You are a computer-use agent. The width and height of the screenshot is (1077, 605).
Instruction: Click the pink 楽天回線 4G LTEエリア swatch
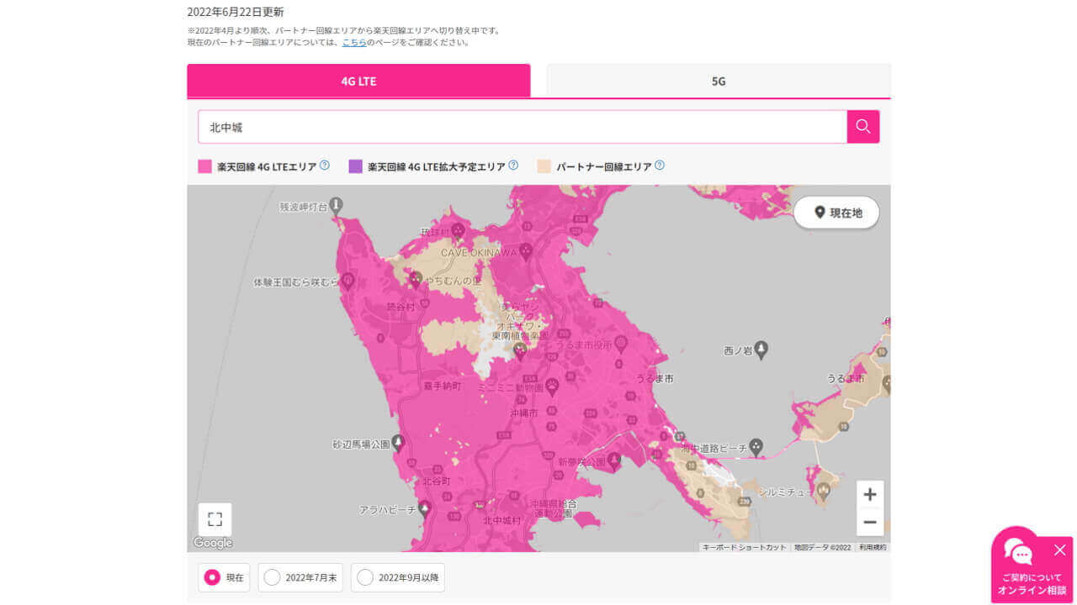[204, 166]
